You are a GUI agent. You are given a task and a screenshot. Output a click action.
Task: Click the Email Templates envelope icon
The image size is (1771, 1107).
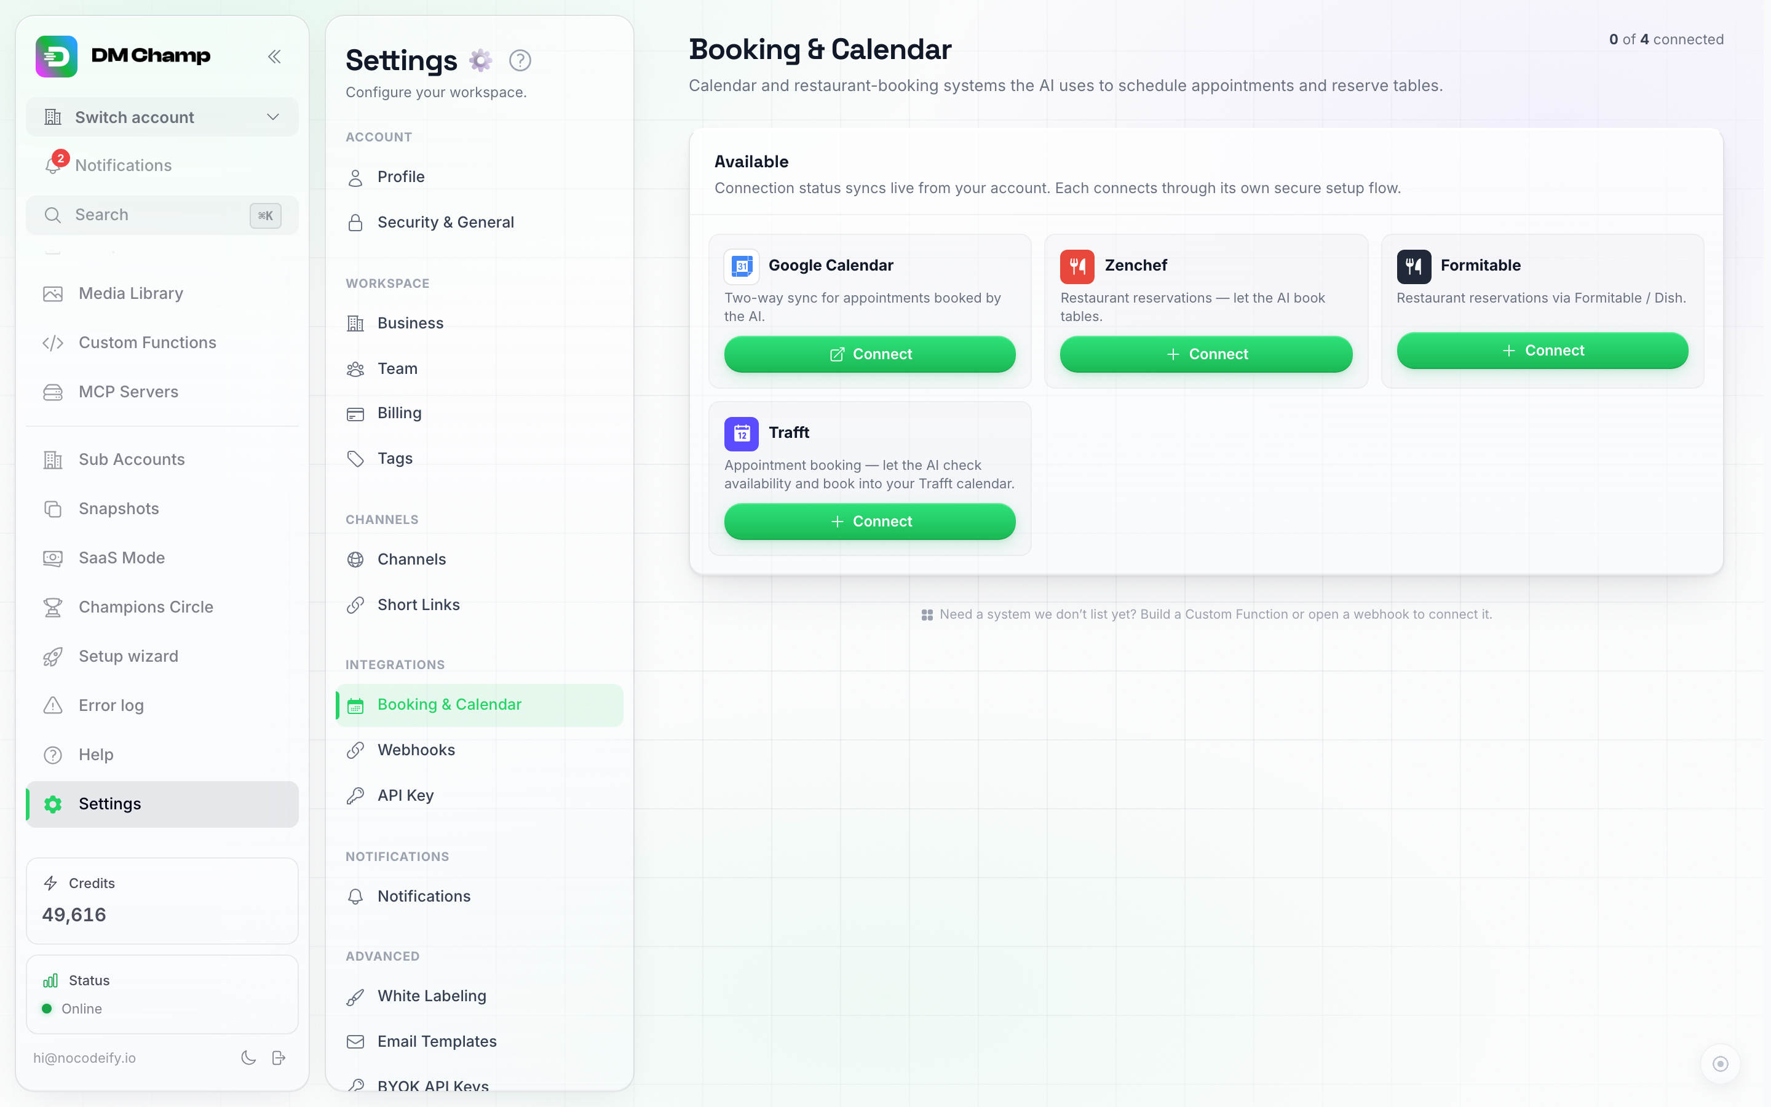coord(355,1042)
